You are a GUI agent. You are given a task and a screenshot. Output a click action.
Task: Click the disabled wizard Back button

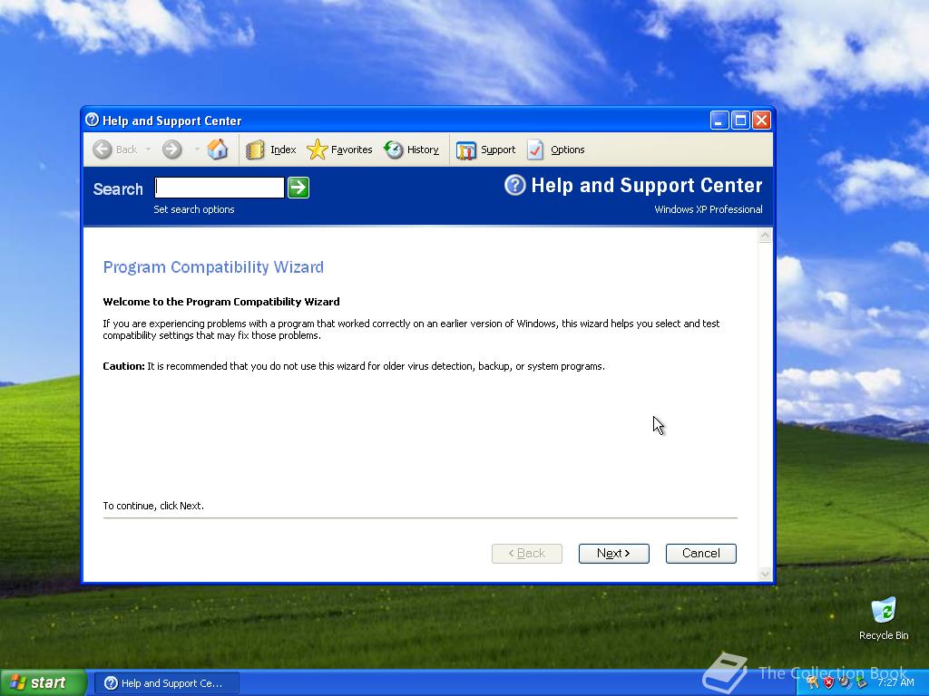tap(527, 554)
